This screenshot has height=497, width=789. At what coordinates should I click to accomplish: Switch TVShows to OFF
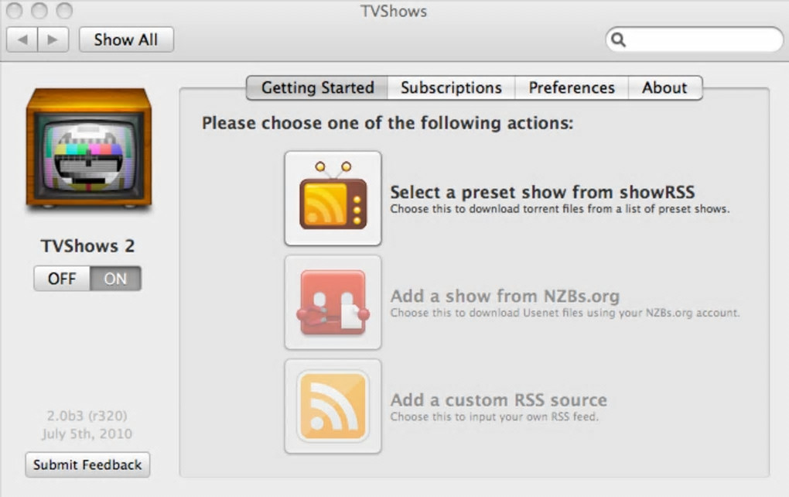click(62, 279)
